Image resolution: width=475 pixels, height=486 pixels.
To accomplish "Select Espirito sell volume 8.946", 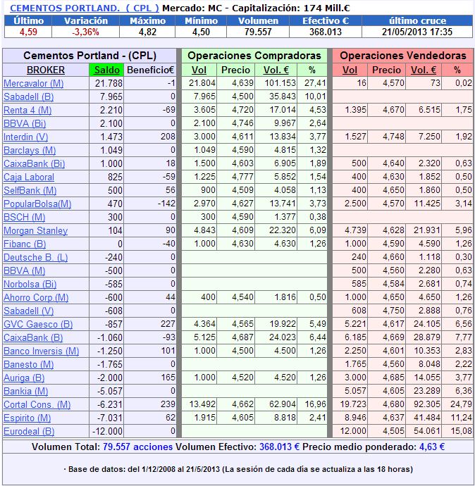I will coord(355,418).
